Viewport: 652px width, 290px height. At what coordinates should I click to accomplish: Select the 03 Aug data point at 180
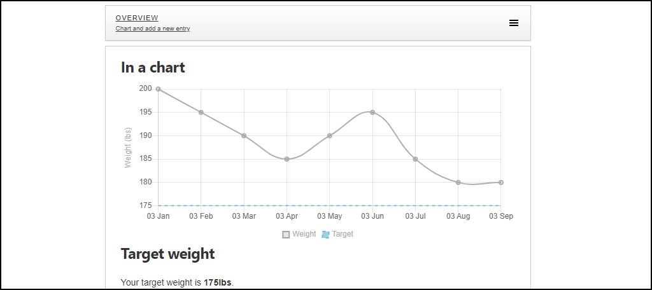point(458,183)
